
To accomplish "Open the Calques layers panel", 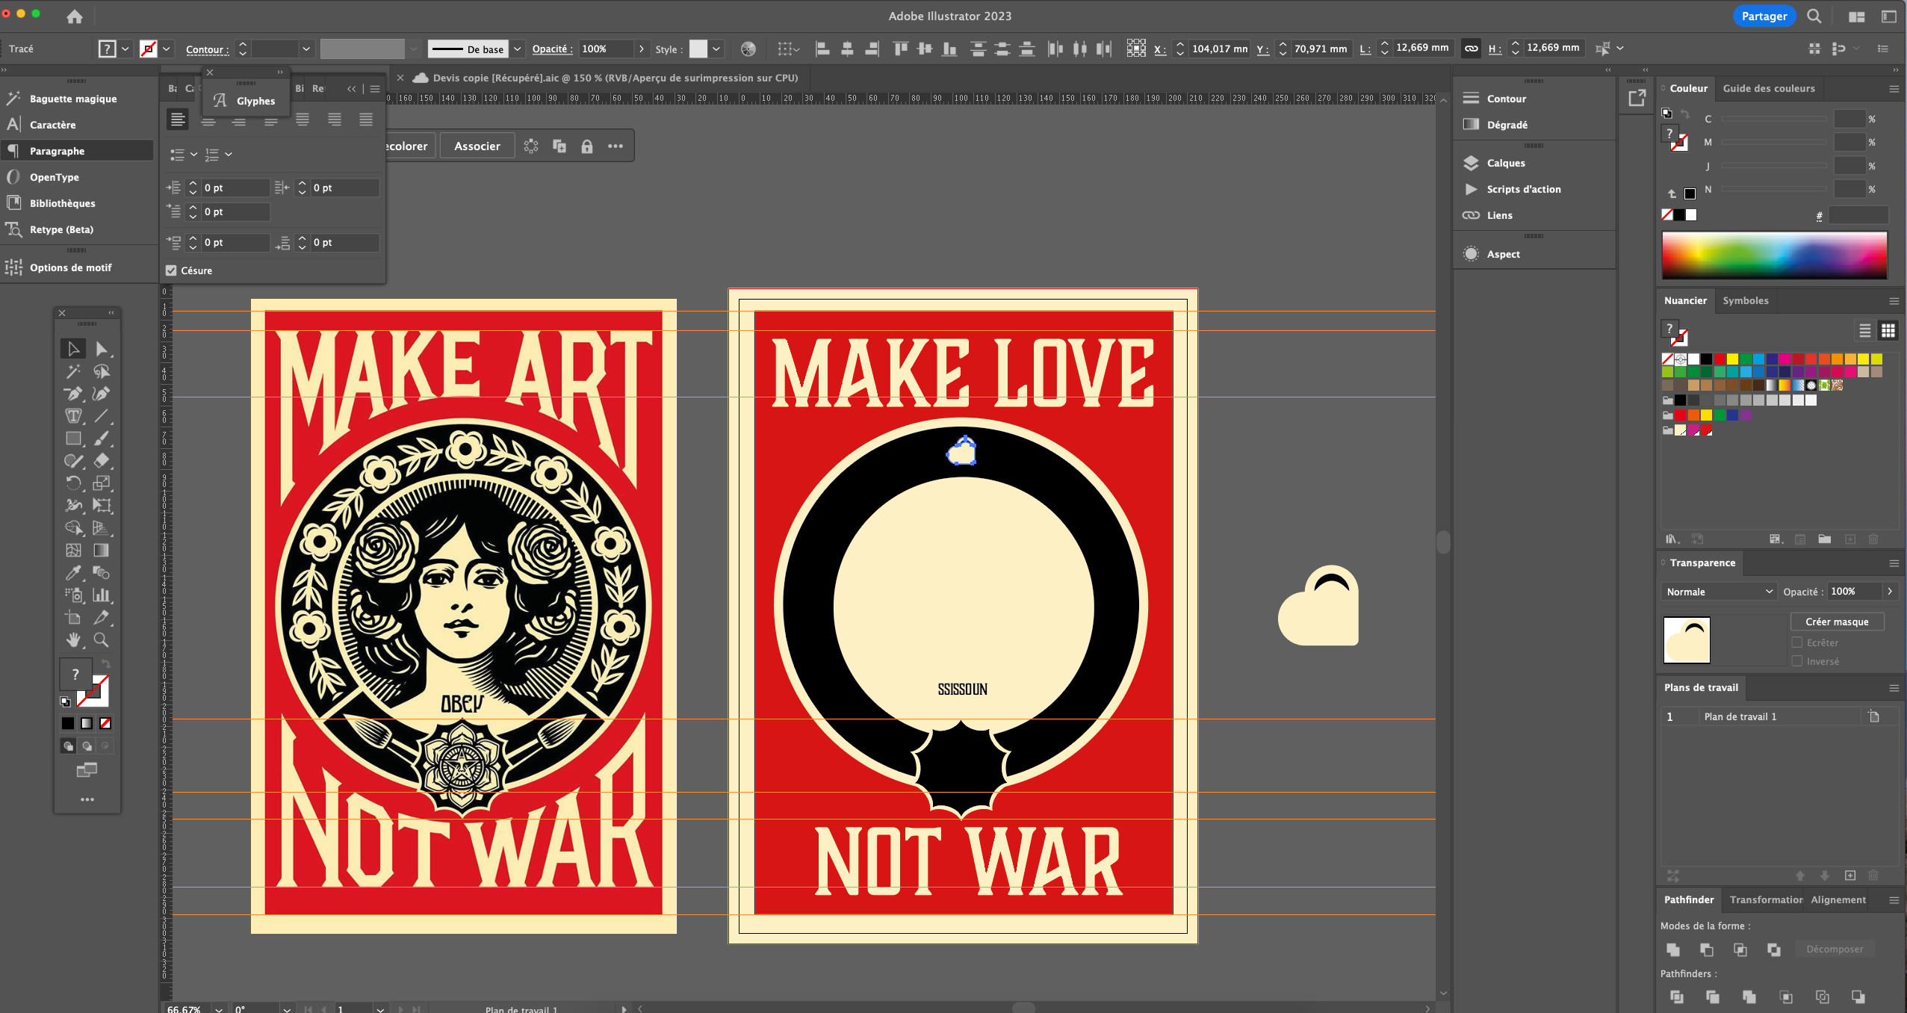I will click(x=1505, y=163).
